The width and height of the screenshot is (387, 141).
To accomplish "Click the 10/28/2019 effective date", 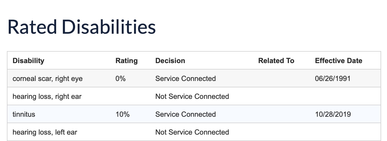I will coord(333,114).
